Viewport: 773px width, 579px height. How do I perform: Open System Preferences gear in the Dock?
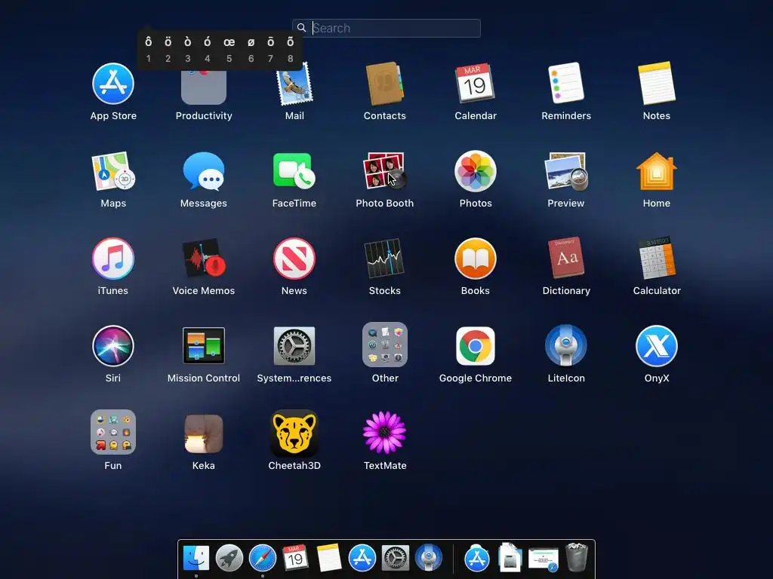pyautogui.click(x=396, y=559)
